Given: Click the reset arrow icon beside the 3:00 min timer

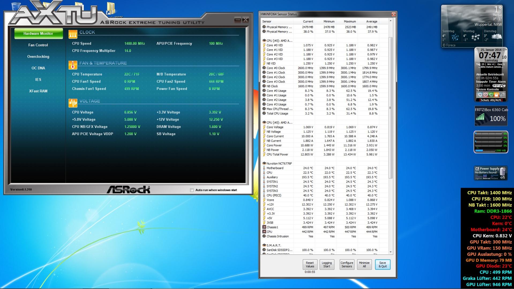Looking at the screenshot, I should coord(503,86).
